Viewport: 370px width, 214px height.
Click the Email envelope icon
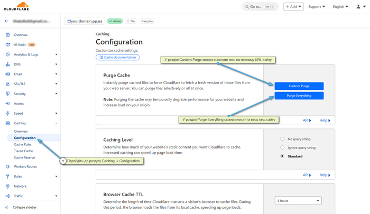click(x=7, y=74)
